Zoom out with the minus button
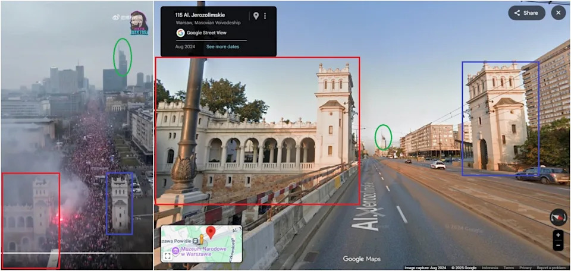Image resolution: width=571 pixels, height=271 pixels. 559,245
